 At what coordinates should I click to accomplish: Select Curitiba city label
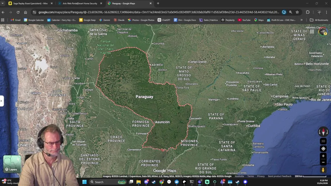254,126
